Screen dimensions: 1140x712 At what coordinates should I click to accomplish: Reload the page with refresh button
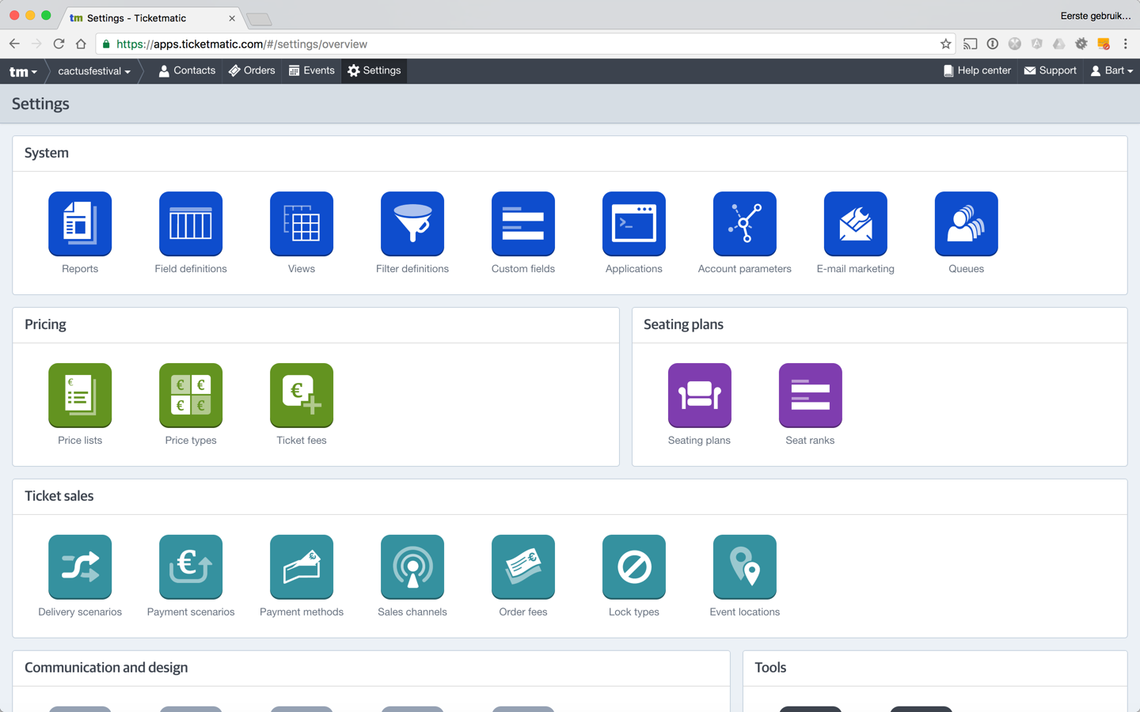click(x=59, y=44)
